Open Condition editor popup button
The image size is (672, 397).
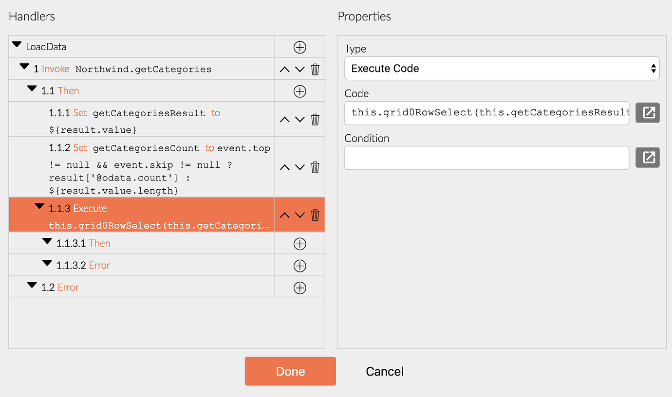[648, 158]
